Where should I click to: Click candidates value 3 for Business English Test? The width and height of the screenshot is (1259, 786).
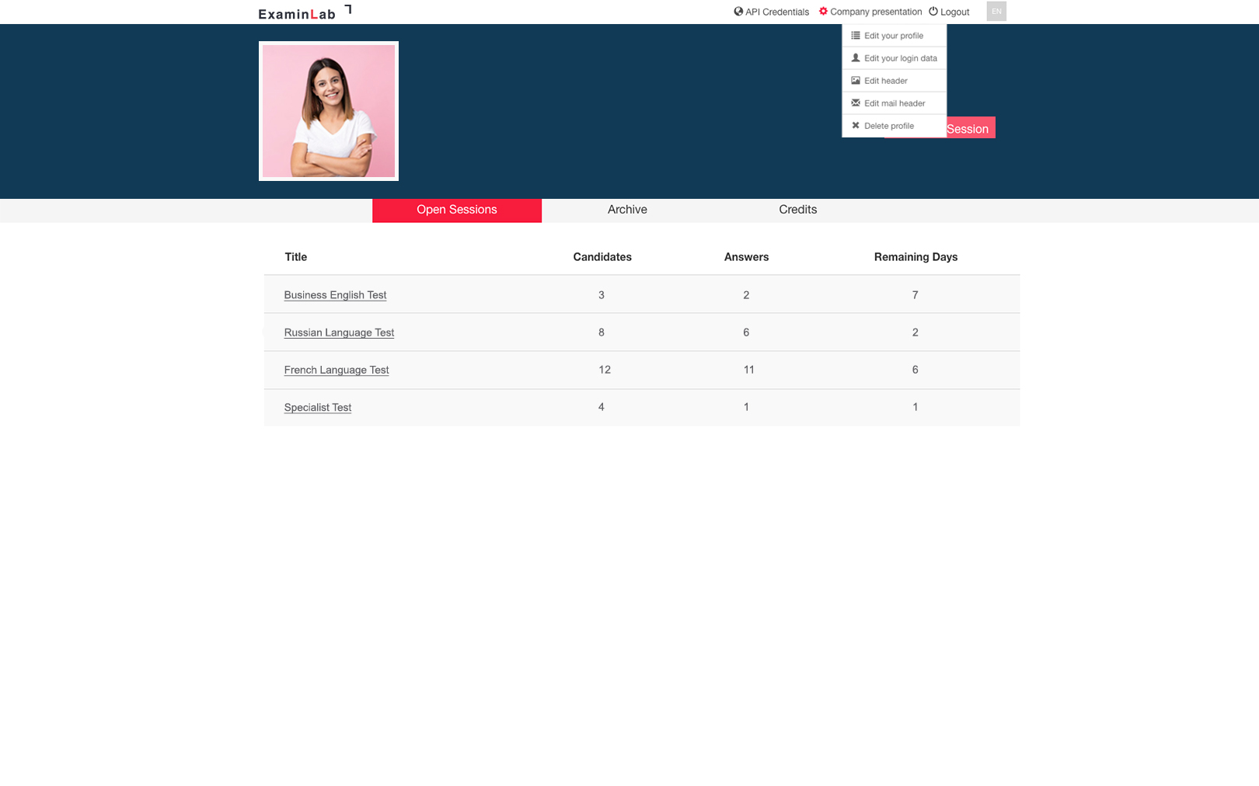[602, 295]
